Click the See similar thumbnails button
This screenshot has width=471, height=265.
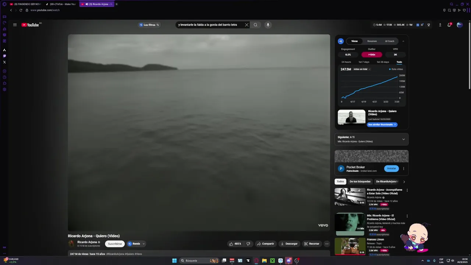(382, 125)
